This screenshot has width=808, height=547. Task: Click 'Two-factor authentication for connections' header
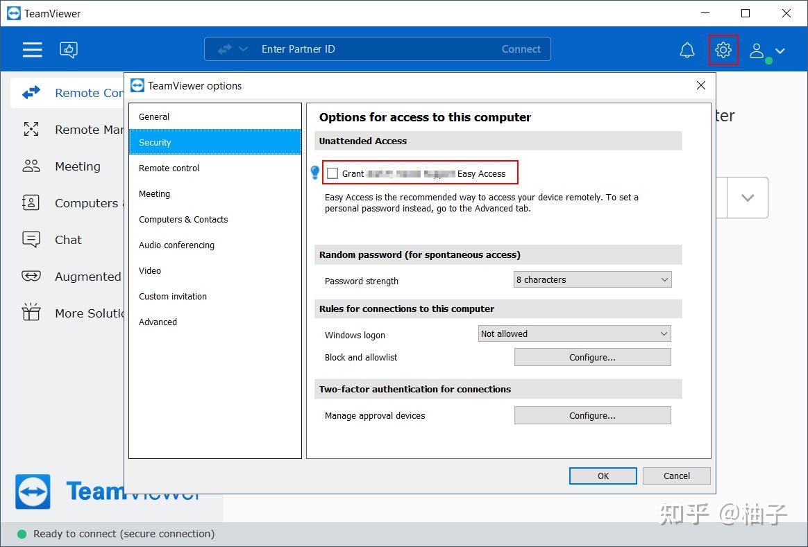(x=498, y=389)
